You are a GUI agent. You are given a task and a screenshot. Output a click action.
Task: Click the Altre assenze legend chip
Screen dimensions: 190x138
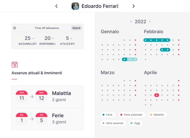pos(113,123)
